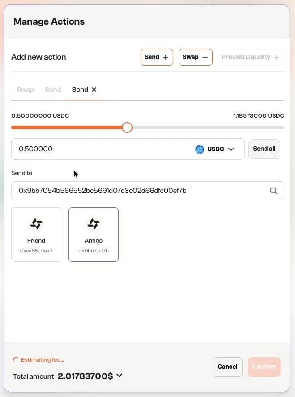Click the plus icon on Send action
295x397 pixels.
click(166, 57)
